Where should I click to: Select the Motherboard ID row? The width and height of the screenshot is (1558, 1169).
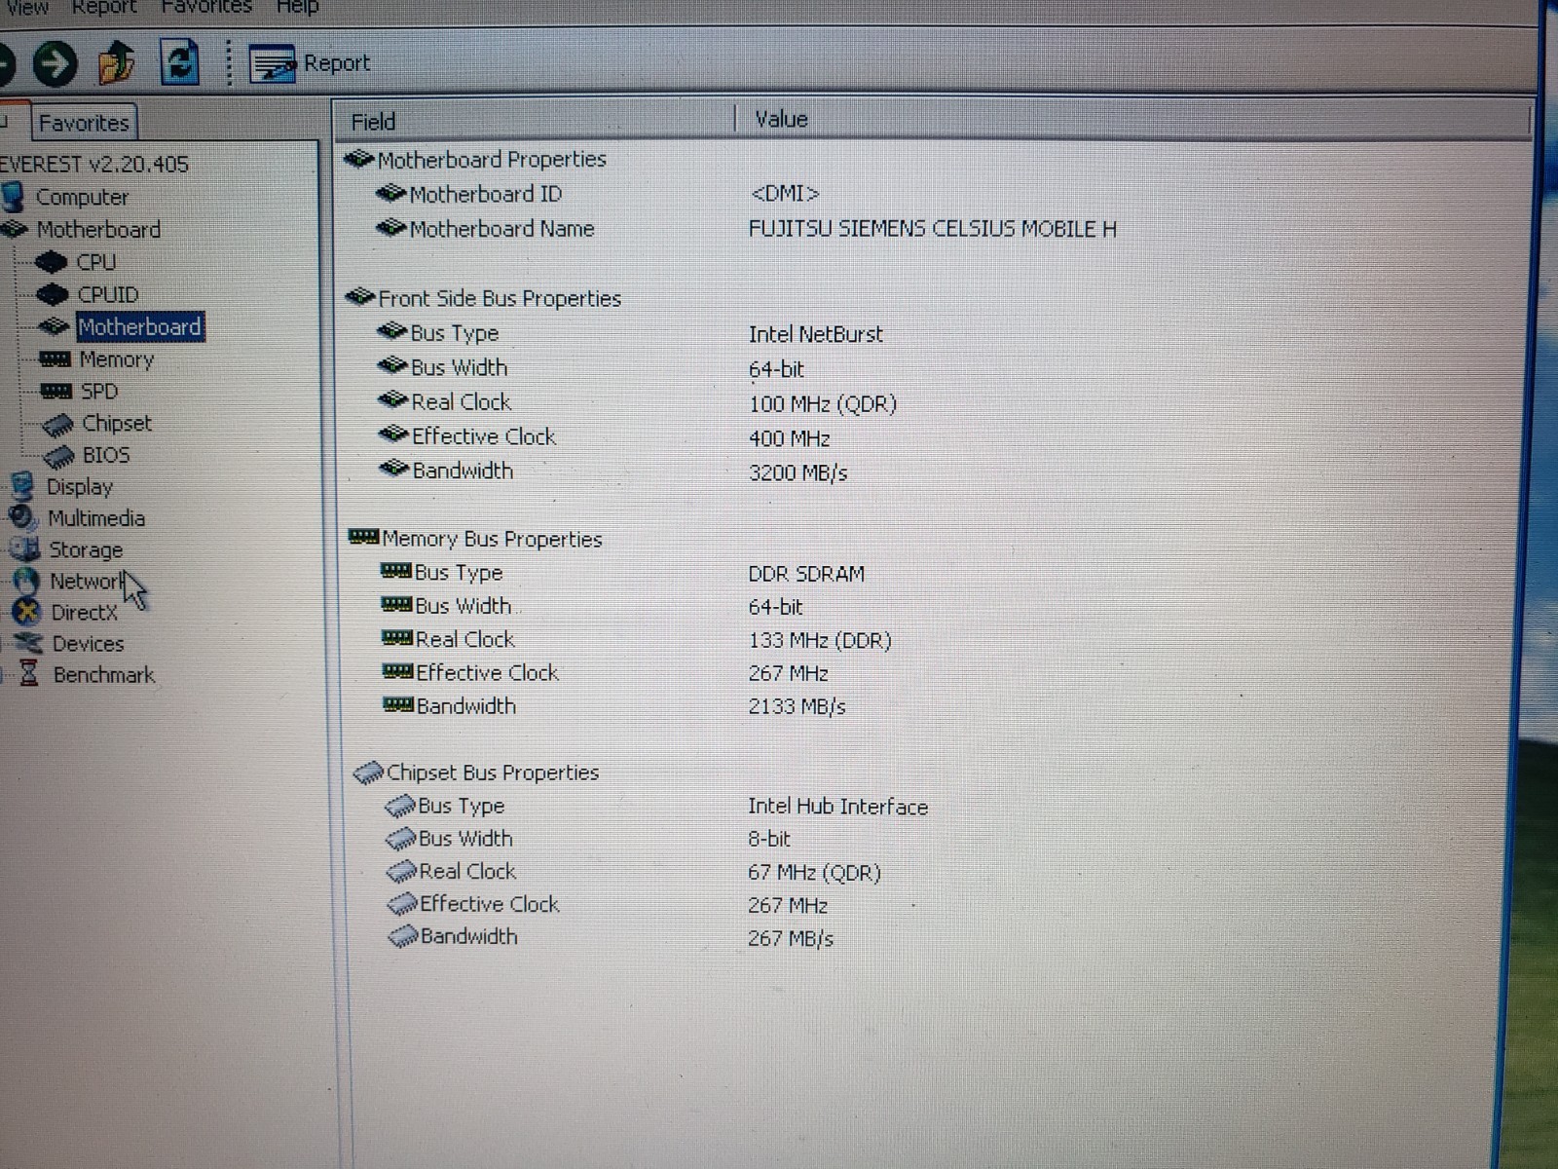469,195
